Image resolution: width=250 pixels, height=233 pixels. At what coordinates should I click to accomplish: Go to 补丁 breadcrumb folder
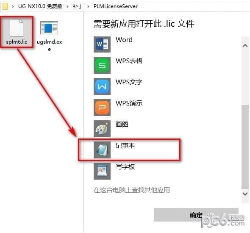click(78, 6)
